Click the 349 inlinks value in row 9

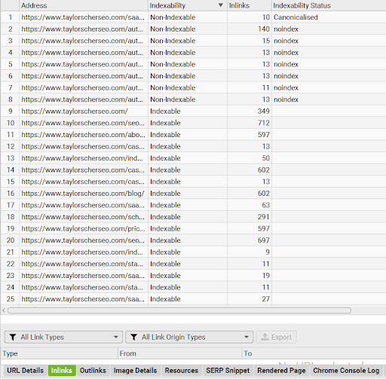click(264, 112)
